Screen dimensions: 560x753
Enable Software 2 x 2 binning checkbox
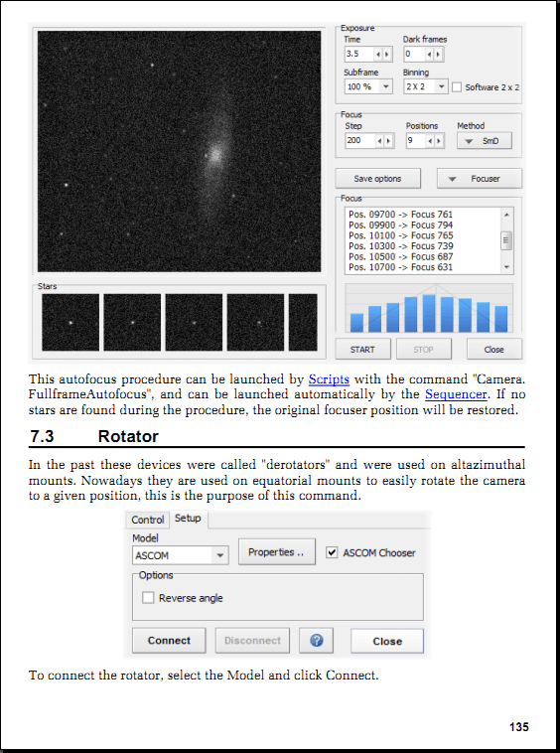click(x=457, y=86)
